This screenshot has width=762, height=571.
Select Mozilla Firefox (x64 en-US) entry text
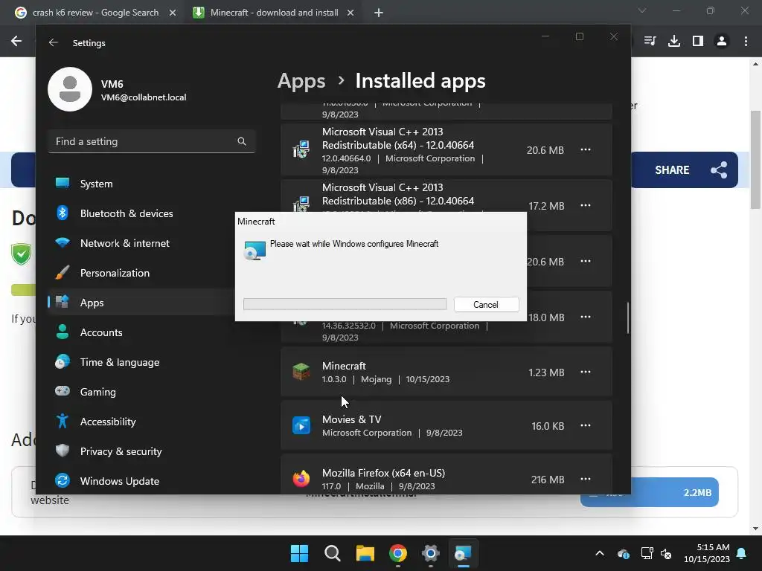pos(383,473)
